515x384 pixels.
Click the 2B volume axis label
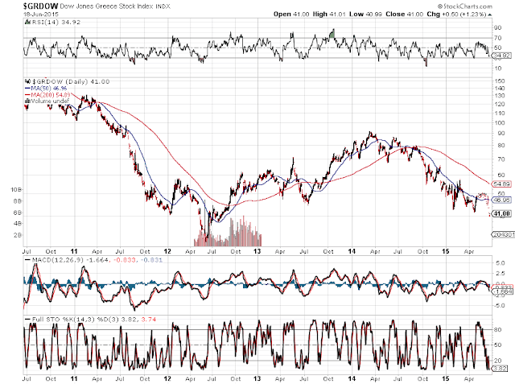pyautogui.click(x=18, y=235)
